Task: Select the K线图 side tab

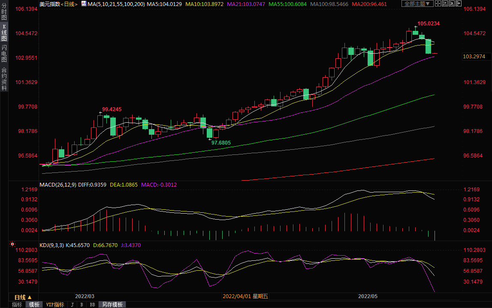Action: (4, 32)
